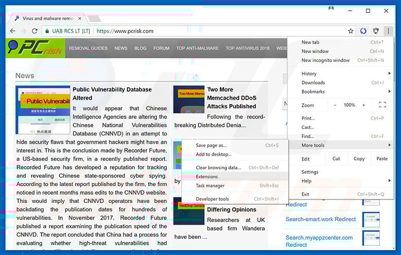This screenshot has height=255, width=401.
Task: Click the Copy button in Edit row
Action: coord(359,158)
